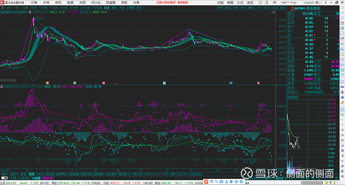Expand the 更多 period options

(x=139, y=7)
